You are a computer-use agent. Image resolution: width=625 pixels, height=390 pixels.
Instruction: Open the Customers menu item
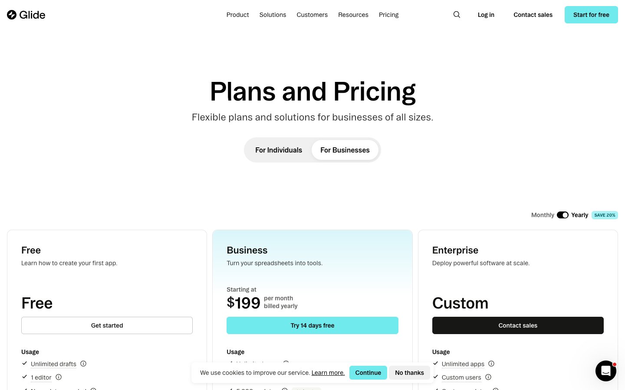pos(312,14)
